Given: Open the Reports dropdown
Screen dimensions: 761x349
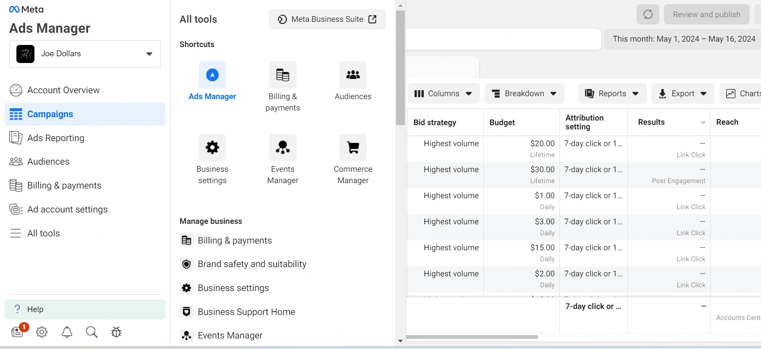Looking at the screenshot, I should tap(612, 94).
